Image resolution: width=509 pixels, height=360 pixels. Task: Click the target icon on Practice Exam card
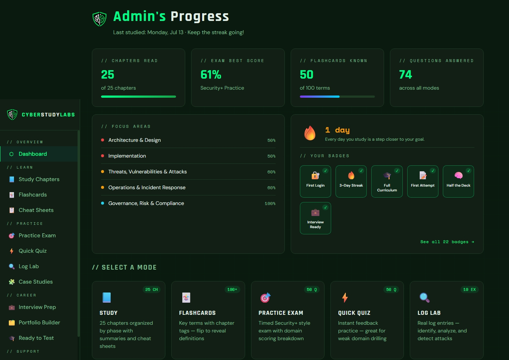[265, 297]
